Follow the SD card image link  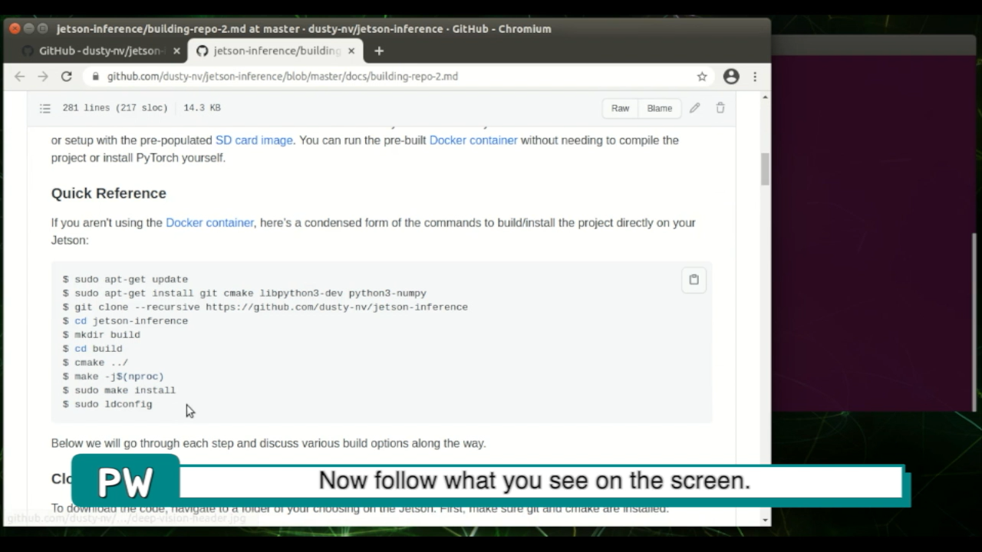(x=254, y=140)
